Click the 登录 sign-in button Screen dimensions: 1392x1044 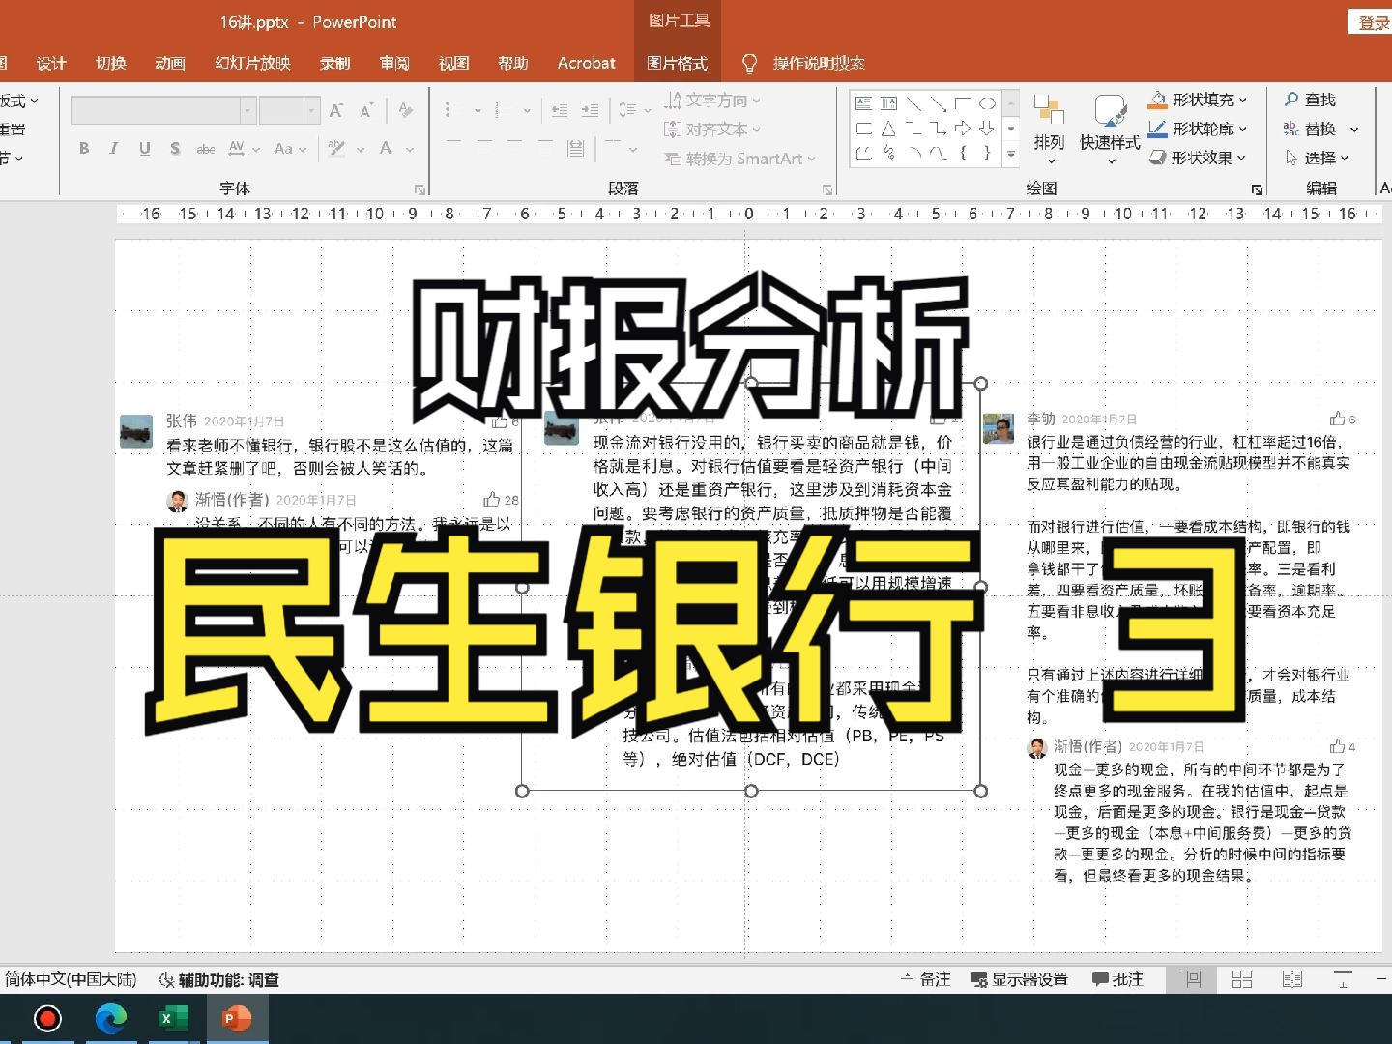(x=1373, y=22)
